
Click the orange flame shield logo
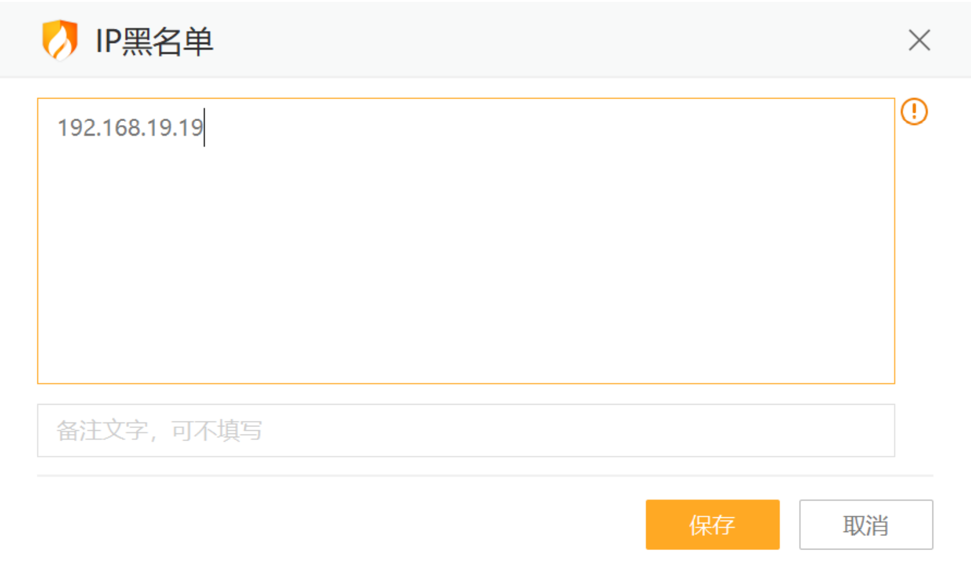pyautogui.click(x=60, y=40)
